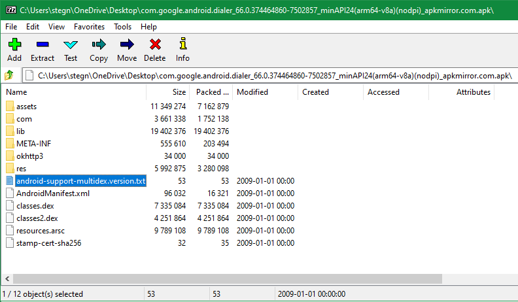Click the Copy arrow icon
The width and height of the screenshot is (518, 302).
click(99, 44)
